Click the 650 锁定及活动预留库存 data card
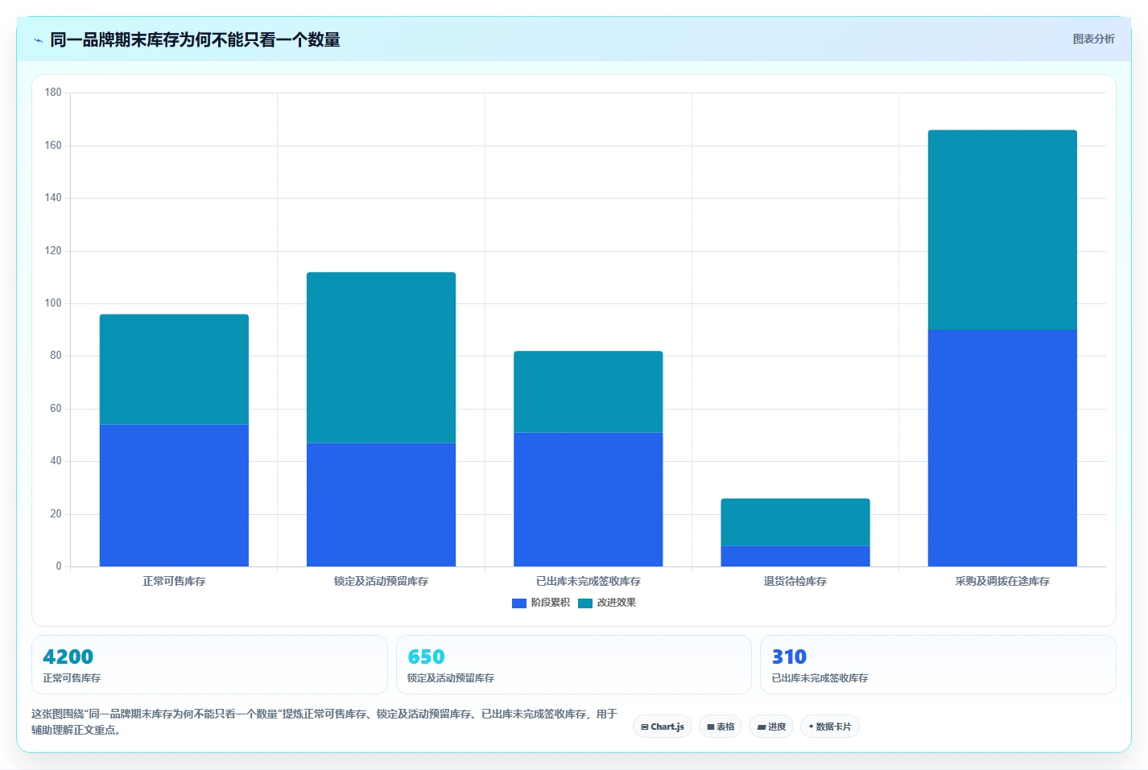 click(574, 665)
